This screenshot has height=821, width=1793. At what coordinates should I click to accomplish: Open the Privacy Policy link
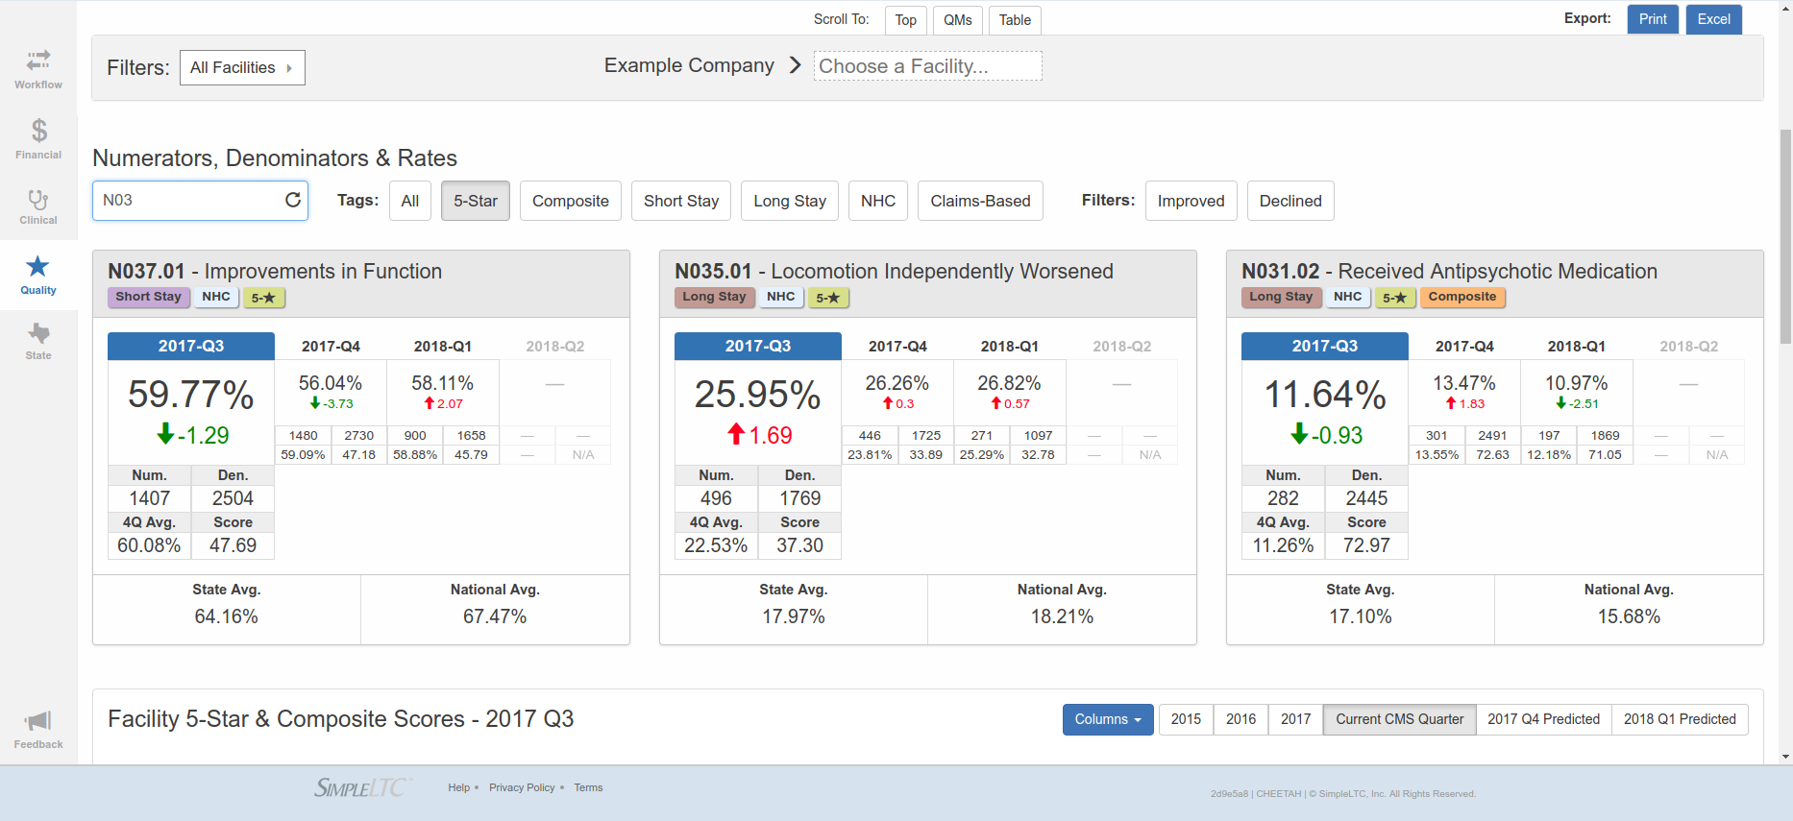[522, 787]
